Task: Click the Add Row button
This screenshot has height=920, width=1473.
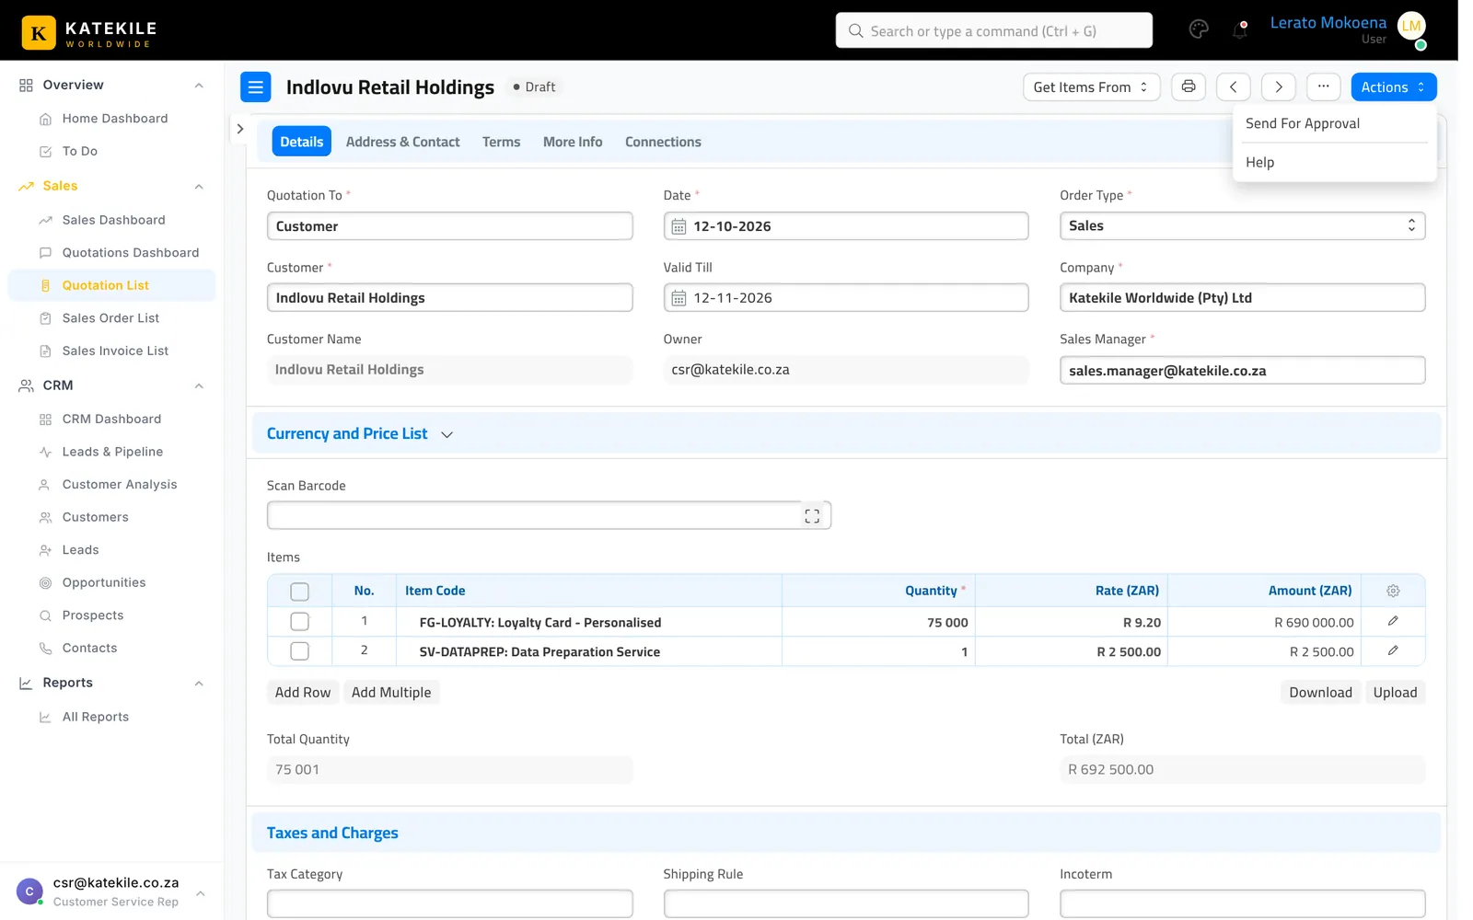Action: tap(303, 693)
